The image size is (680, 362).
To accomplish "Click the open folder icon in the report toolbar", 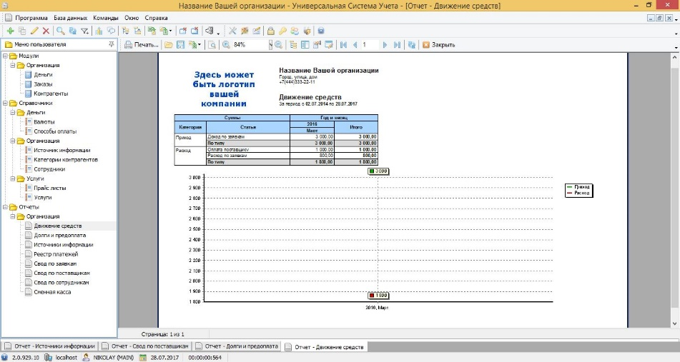I will (x=169, y=44).
